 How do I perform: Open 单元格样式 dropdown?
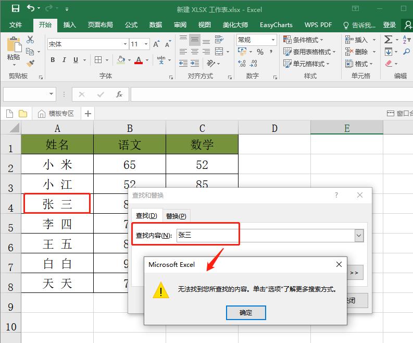307,64
